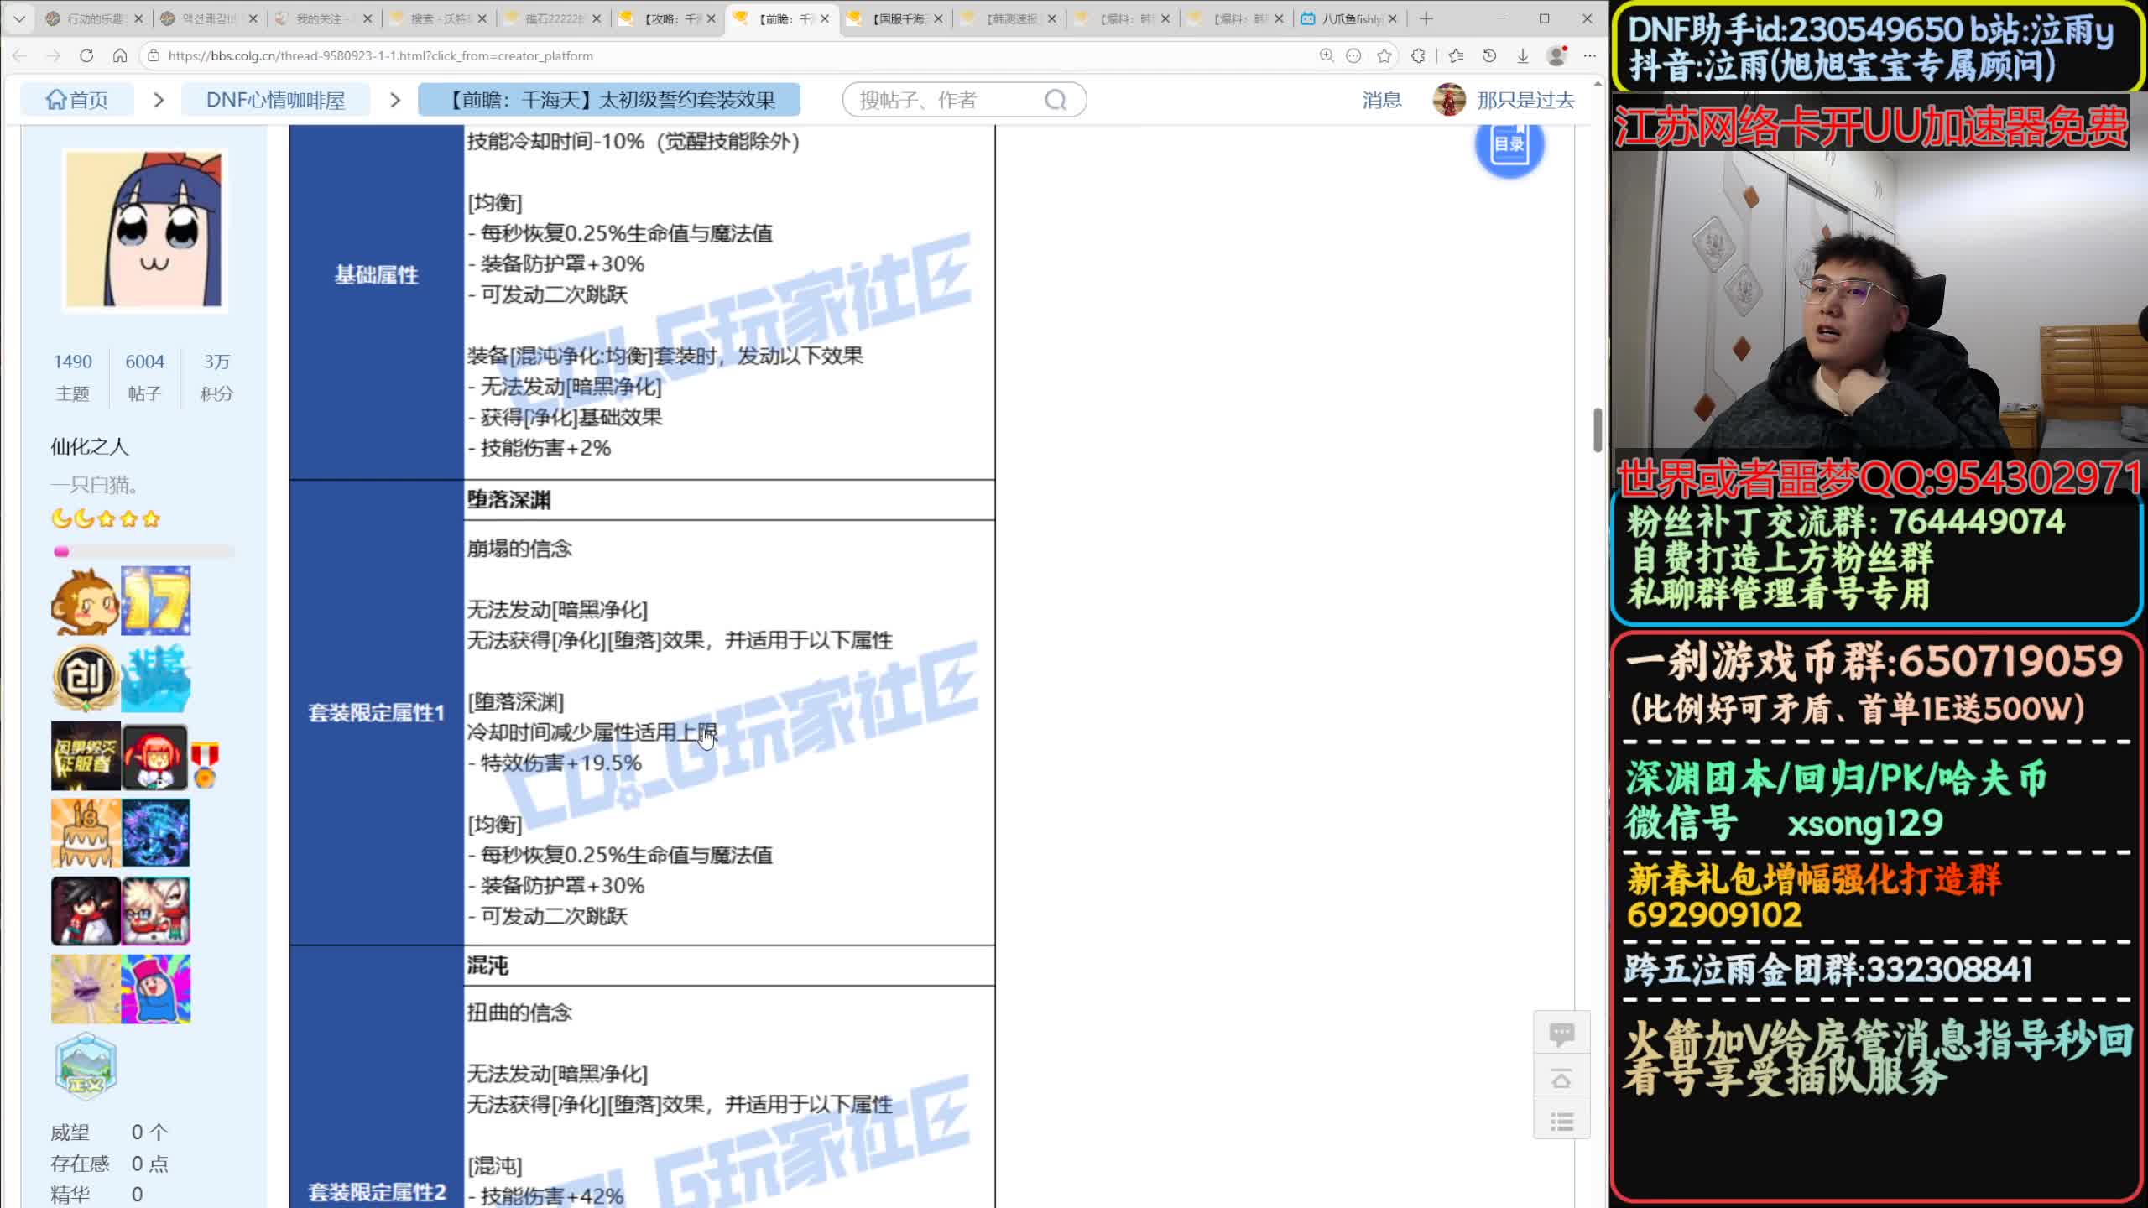Switch to the 我的关注 tab
The width and height of the screenshot is (2148, 1208).
click(x=319, y=18)
